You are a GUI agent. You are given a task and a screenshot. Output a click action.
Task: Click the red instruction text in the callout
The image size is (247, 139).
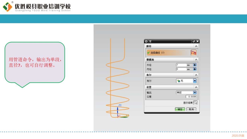pyautogui.click(x=35, y=62)
